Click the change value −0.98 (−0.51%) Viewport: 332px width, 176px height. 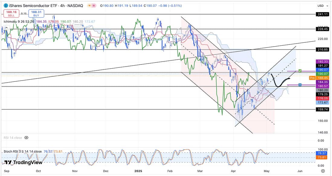click(170, 6)
